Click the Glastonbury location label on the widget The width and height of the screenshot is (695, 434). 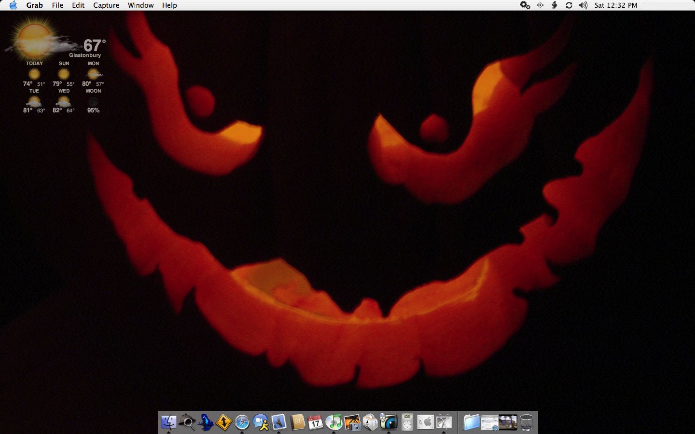click(x=85, y=55)
